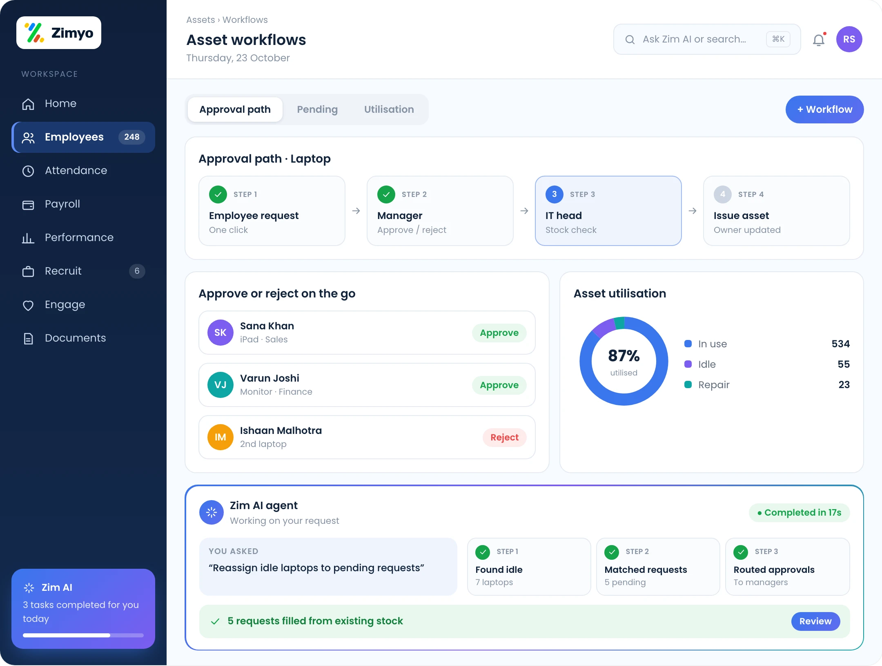
Task: Select Step 3 IT head card
Action: click(608, 211)
